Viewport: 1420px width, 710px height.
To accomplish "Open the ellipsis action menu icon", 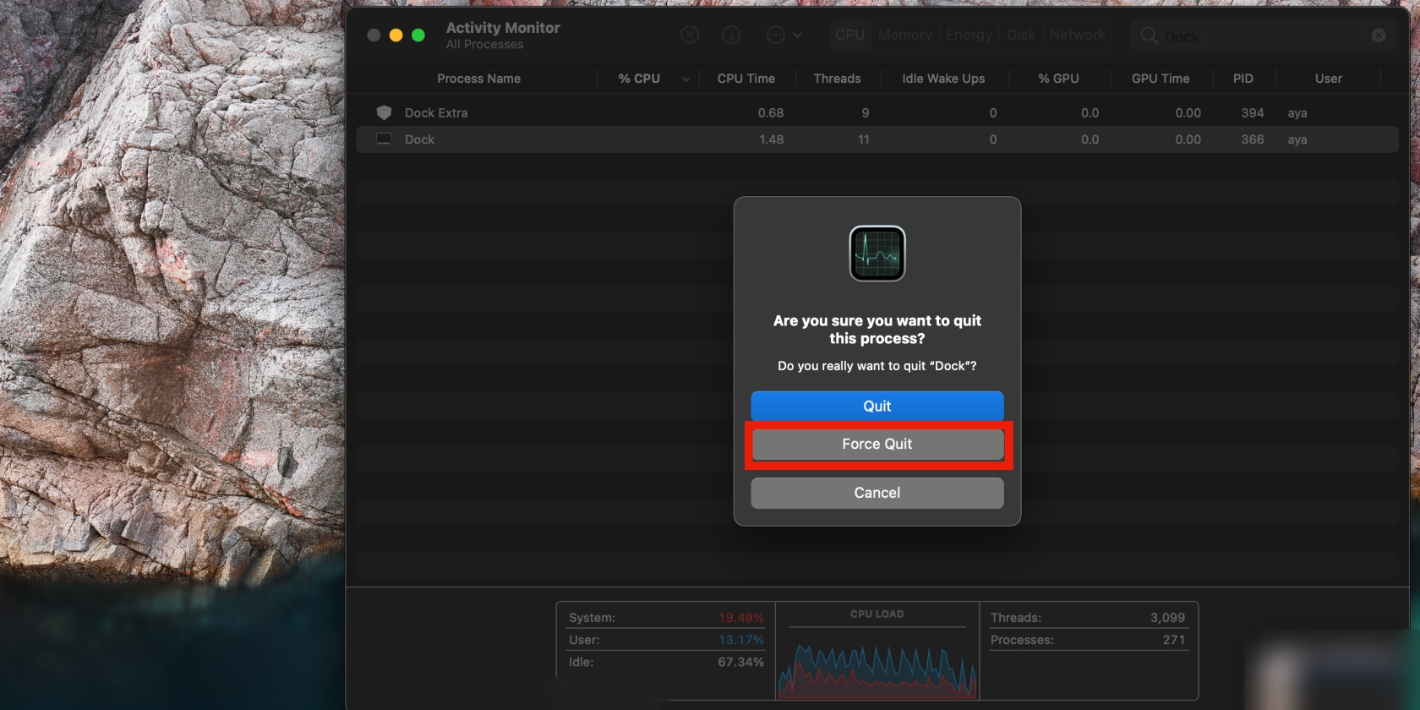I will pos(775,35).
